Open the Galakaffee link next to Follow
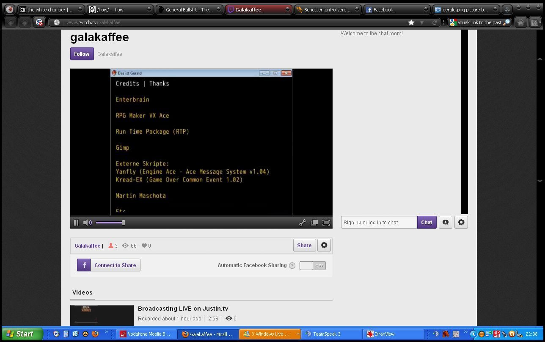 coord(110,54)
